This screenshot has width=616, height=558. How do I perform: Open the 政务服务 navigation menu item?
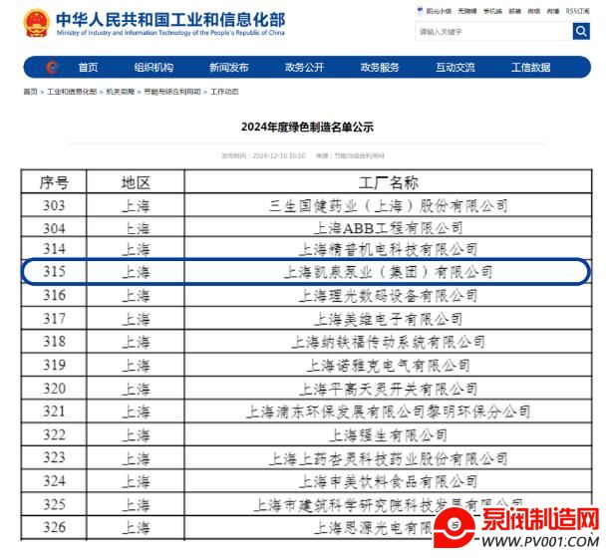380,68
